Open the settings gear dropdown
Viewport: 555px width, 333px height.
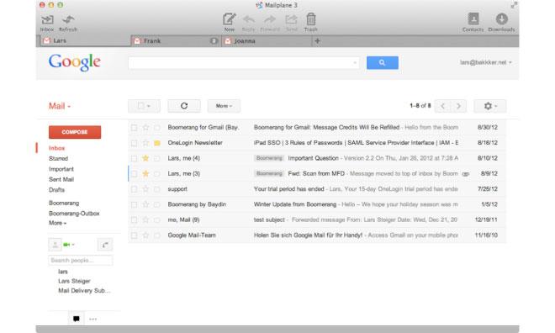click(x=490, y=106)
